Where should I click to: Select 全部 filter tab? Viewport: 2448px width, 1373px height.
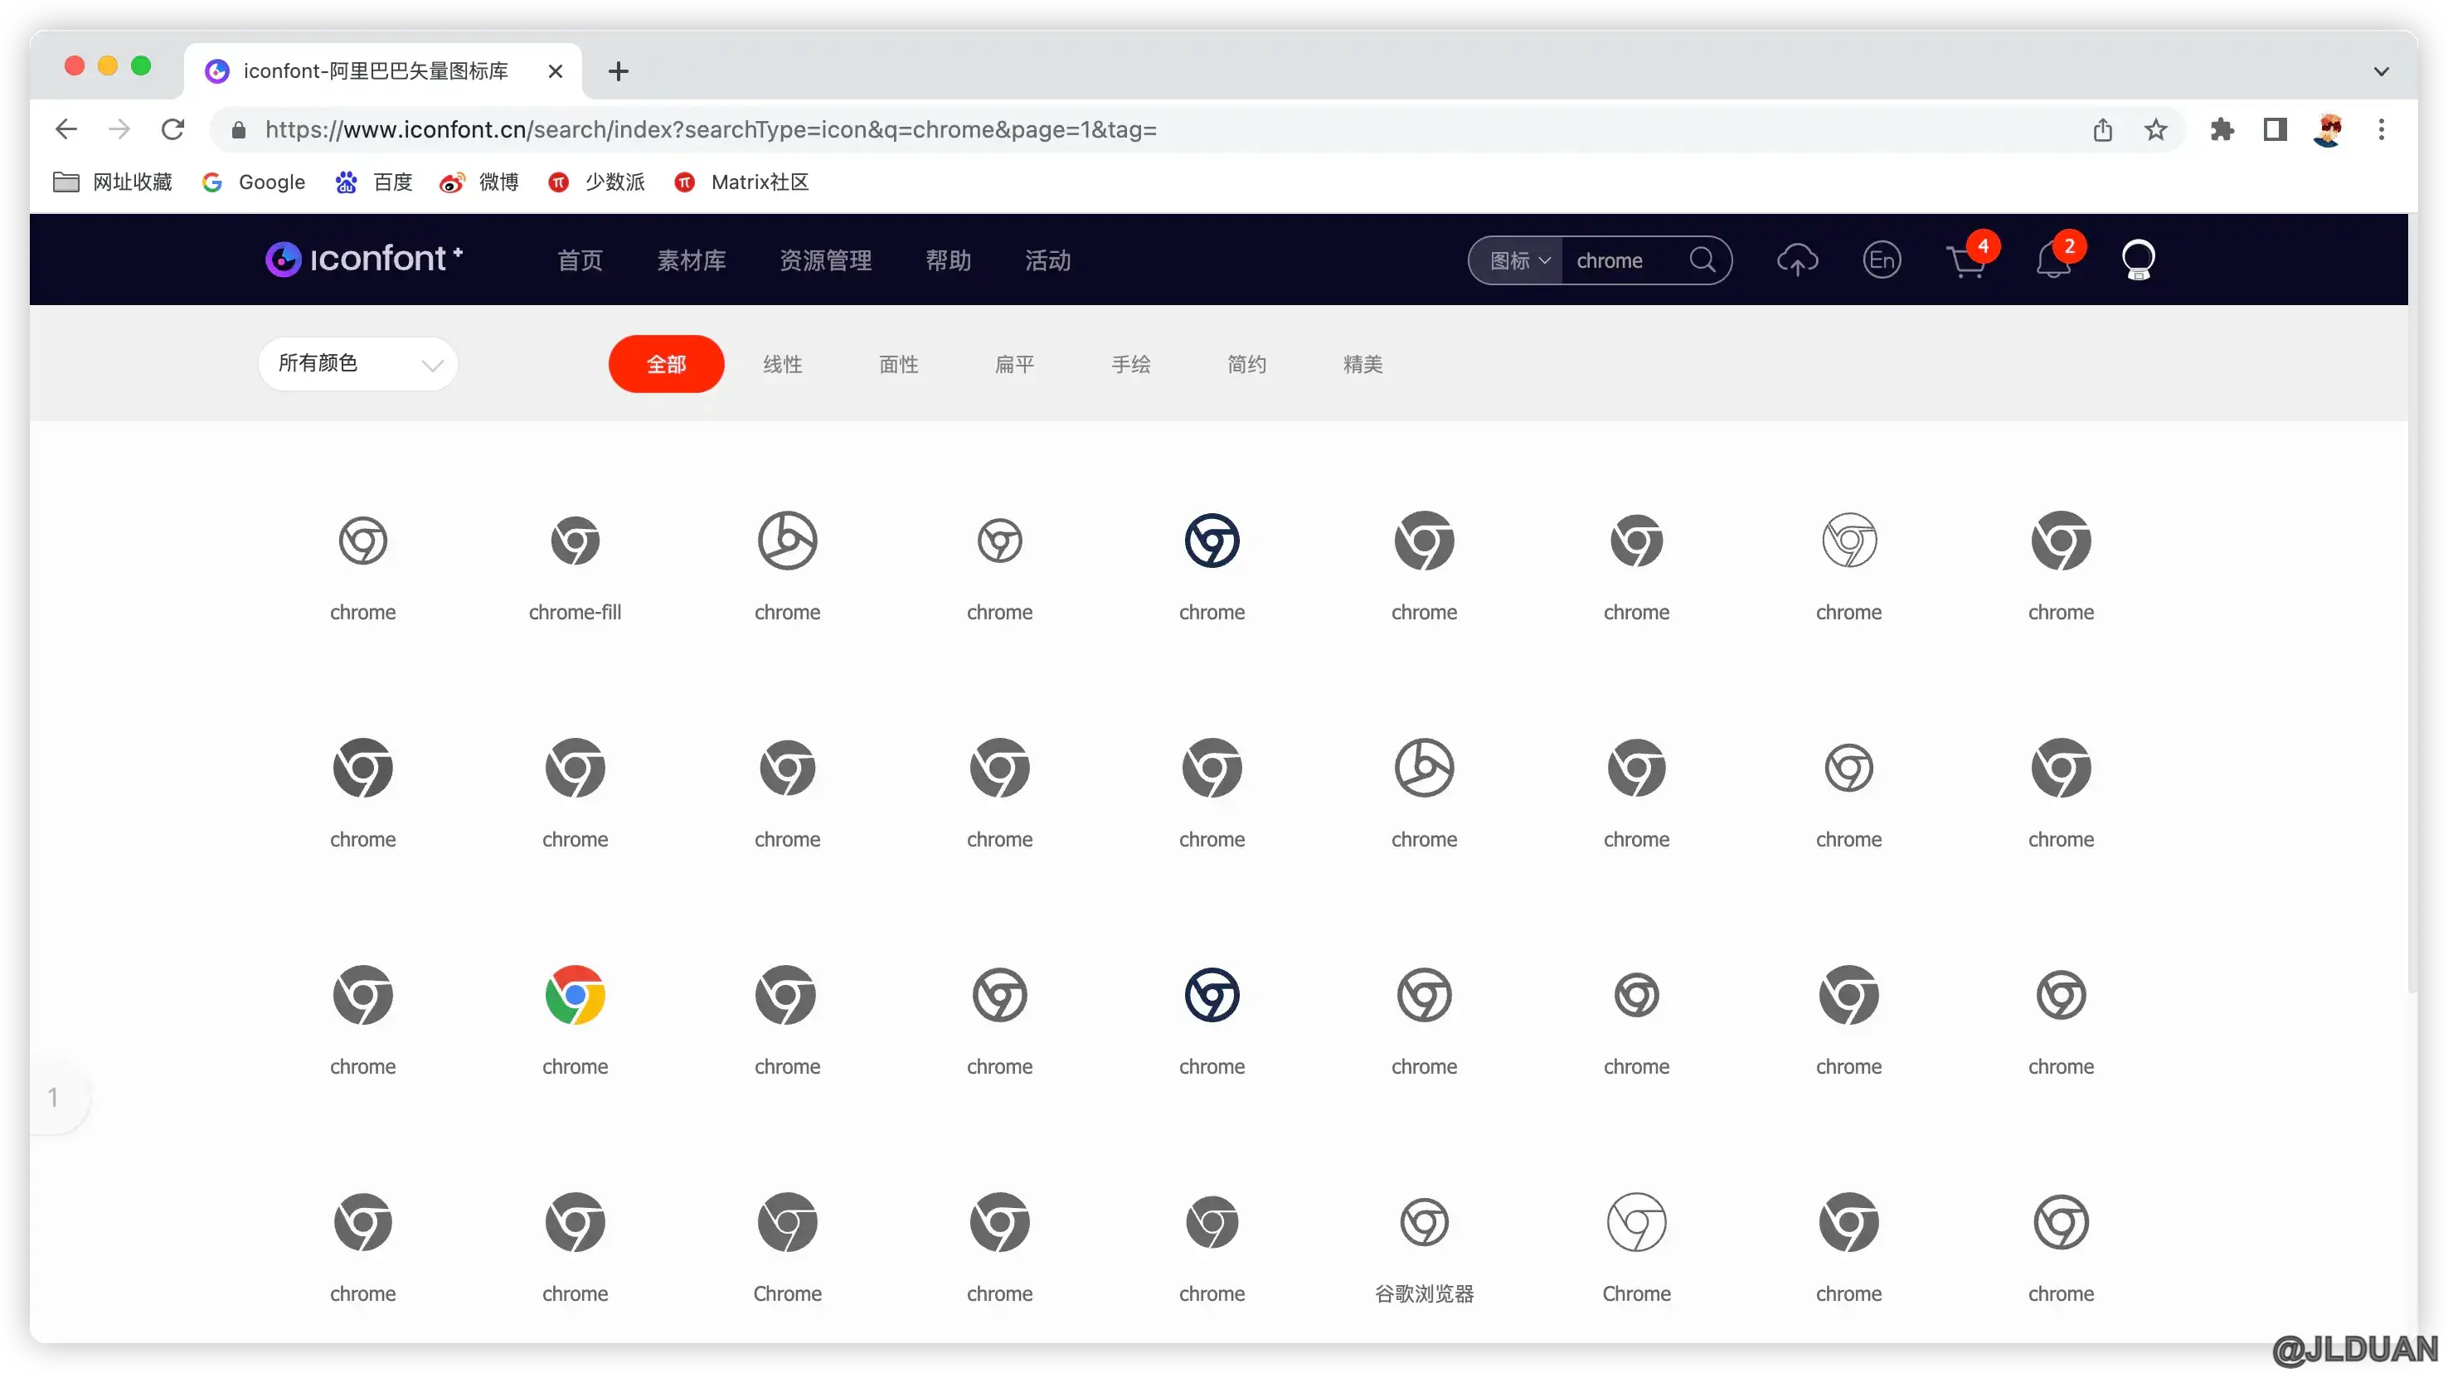(x=666, y=363)
